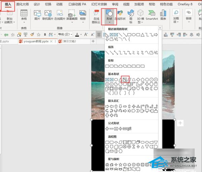Select the Diamond in Basic Shapes

[x=138, y=80]
